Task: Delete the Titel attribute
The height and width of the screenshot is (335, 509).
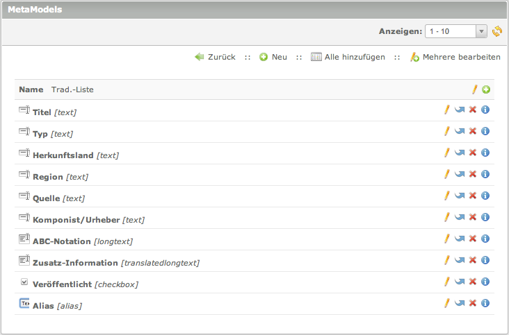Action: point(473,110)
